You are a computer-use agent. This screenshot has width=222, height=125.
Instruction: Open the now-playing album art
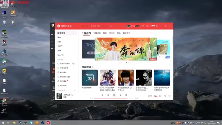click(x=59, y=96)
